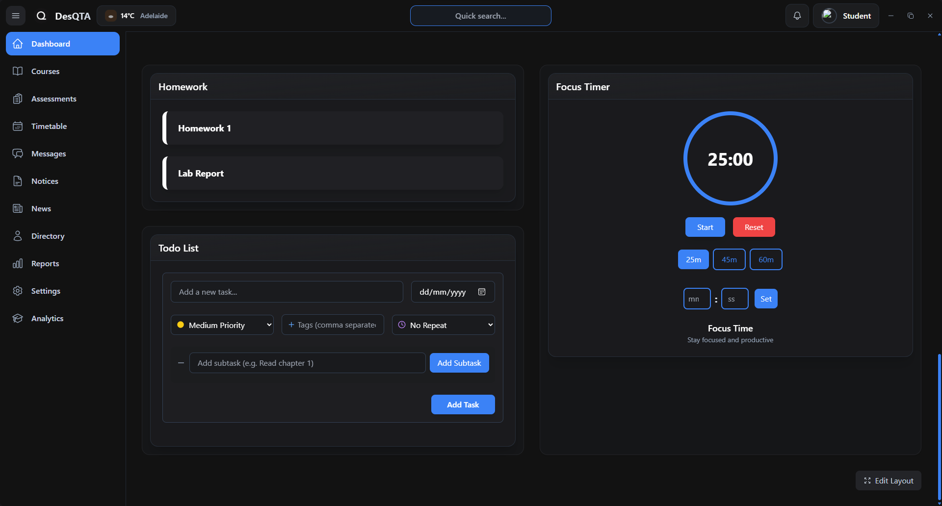Start the focus timer
The image size is (942, 506).
705,227
